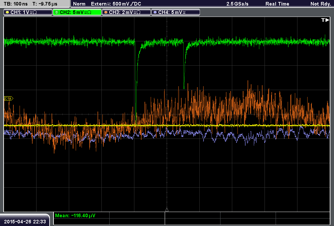
Task: Click the Real Time acquisition mode label
Action: tap(277, 4)
